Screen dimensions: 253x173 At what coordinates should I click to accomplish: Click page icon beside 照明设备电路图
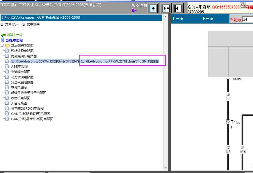7,51
